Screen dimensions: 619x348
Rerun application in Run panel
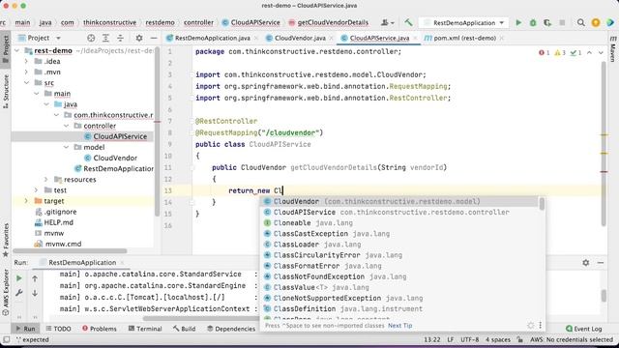(19, 278)
